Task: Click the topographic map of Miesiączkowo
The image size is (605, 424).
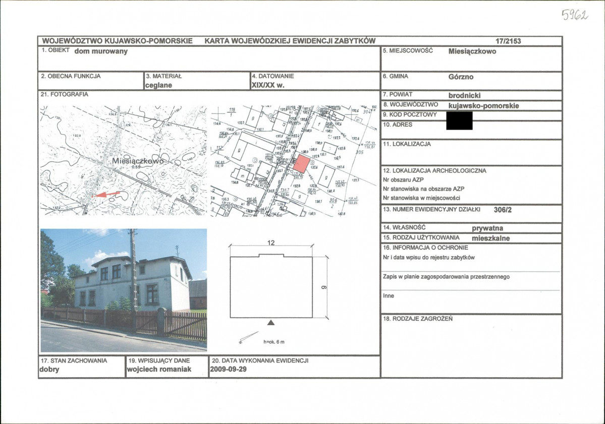Action: 124,160
